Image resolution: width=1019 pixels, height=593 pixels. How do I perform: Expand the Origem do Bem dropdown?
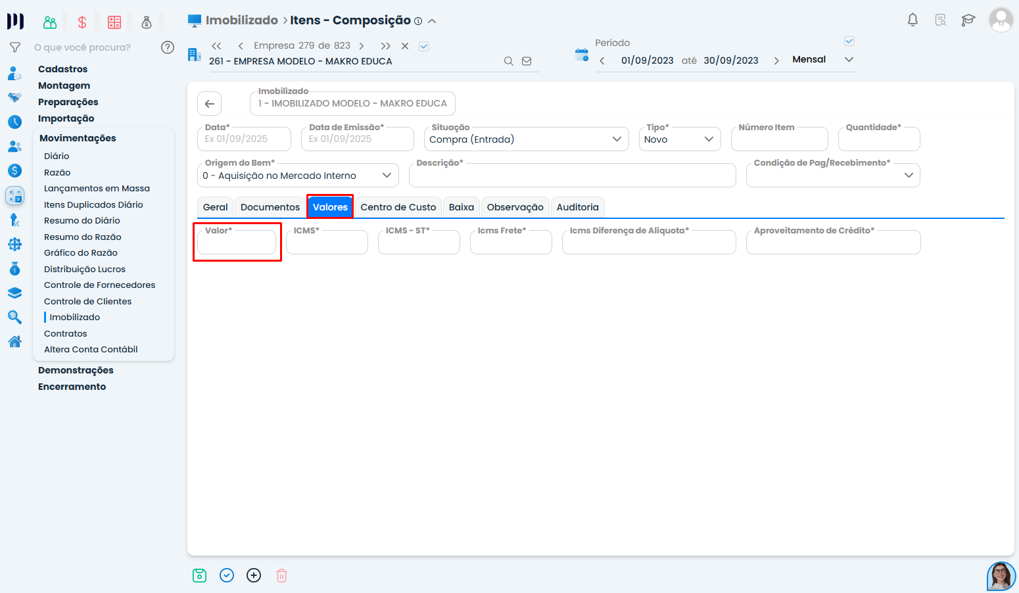(x=297, y=176)
